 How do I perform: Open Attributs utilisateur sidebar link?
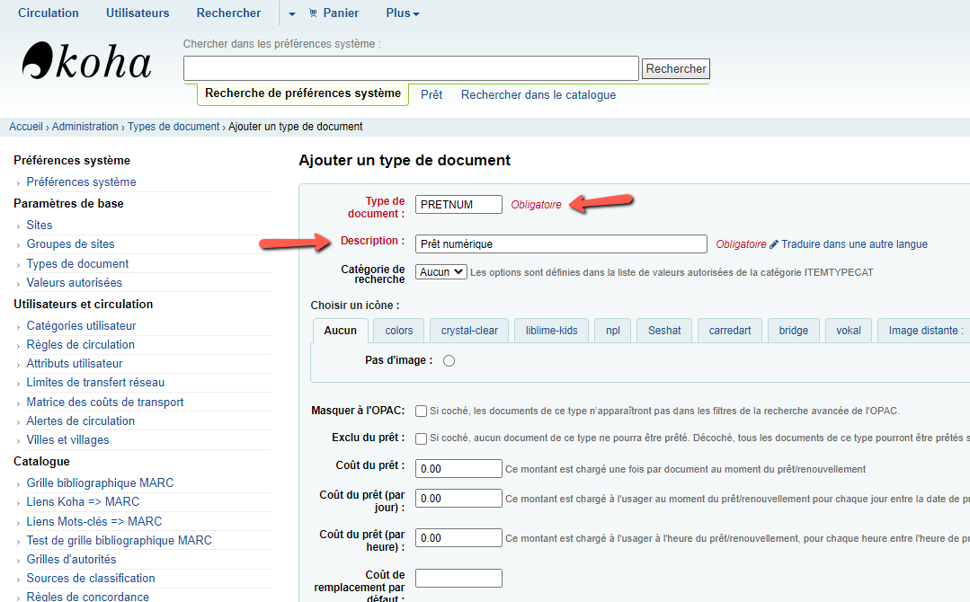tap(75, 363)
